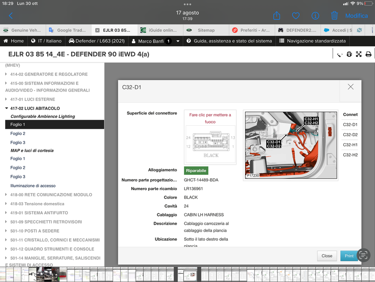Tap the live text scan icon

363,255
